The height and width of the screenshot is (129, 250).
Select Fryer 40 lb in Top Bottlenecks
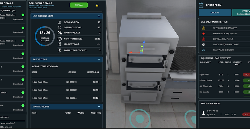point(225,113)
